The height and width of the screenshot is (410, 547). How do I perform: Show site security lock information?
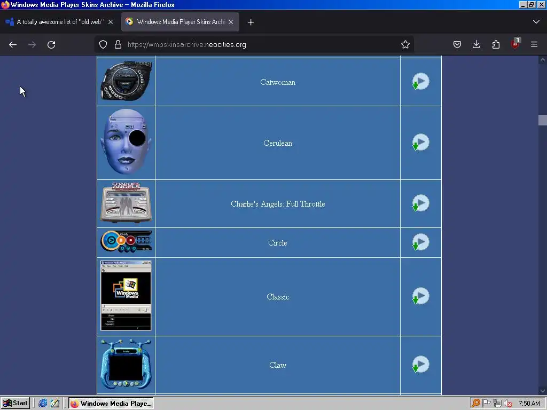click(x=118, y=45)
